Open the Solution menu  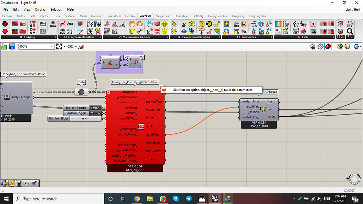click(x=56, y=10)
